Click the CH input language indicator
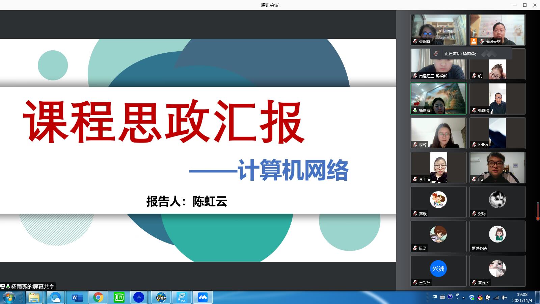540x304 pixels. coord(435,297)
